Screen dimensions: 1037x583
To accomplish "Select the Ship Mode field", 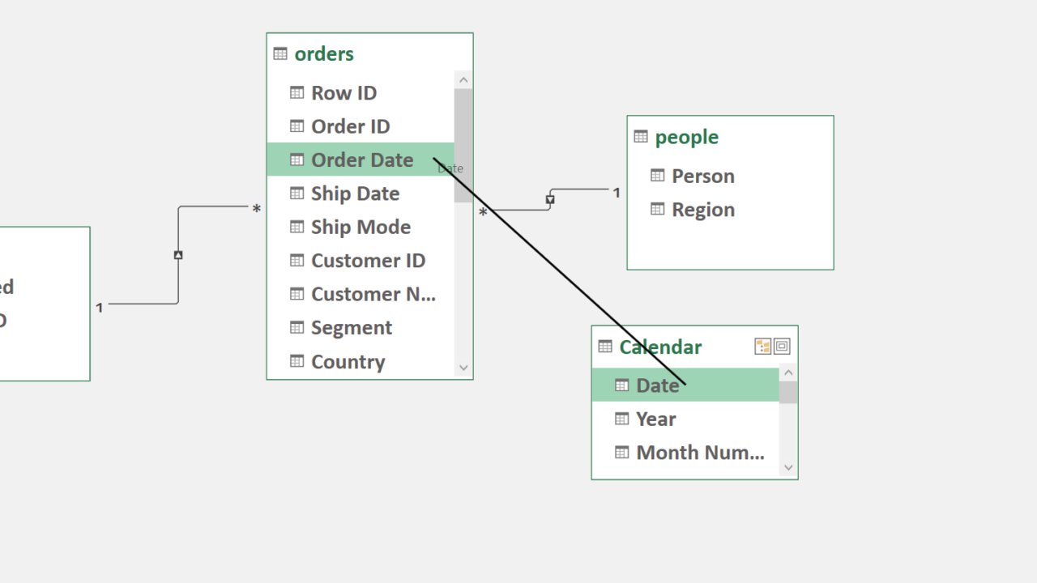I will (x=361, y=228).
